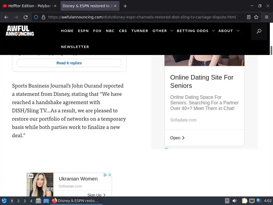Viewport: 273px width, 205px height.
Task: Open the Firefox hamburger menu
Action: tap(267, 17)
